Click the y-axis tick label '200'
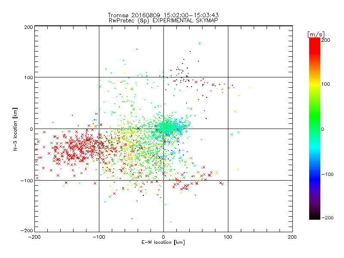The width and height of the screenshot is (344, 258). (x=29, y=27)
